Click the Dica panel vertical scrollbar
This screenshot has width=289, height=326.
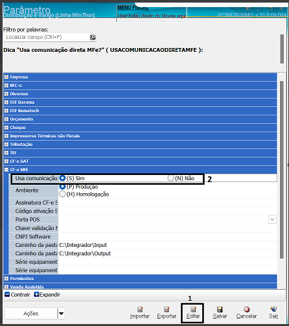[282, 49]
